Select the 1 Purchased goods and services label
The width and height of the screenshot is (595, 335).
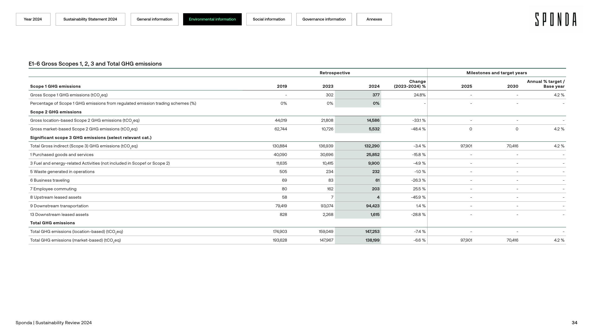62,155
